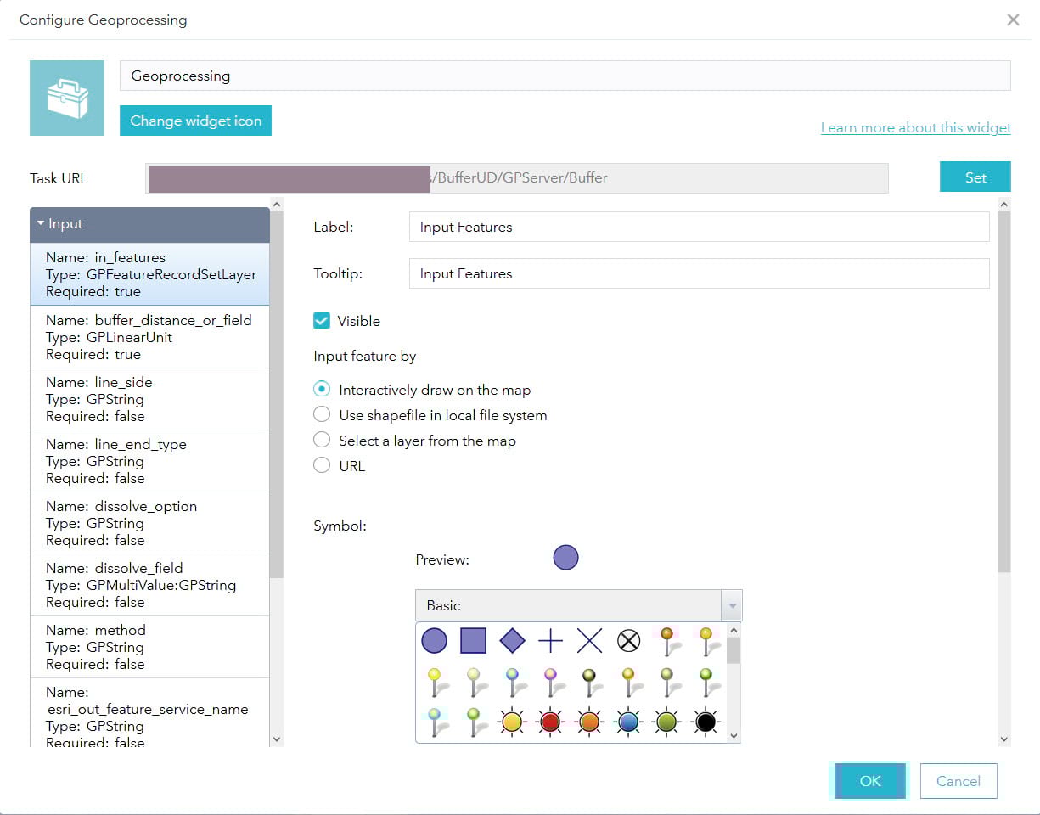
Task: Choose the X-shaped marker symbol
Action: [589, 640]
